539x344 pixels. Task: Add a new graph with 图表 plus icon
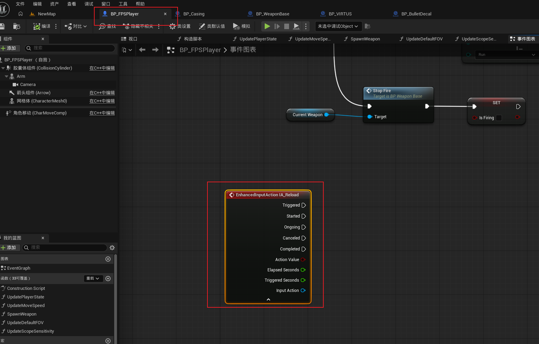tap(108, 259)
